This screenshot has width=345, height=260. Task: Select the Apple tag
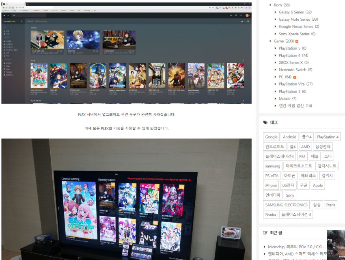(318, 185)
